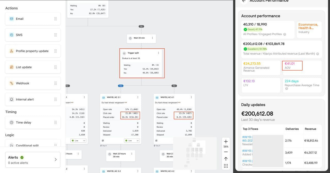Click the '56%' zoom level value

[226, 147]
